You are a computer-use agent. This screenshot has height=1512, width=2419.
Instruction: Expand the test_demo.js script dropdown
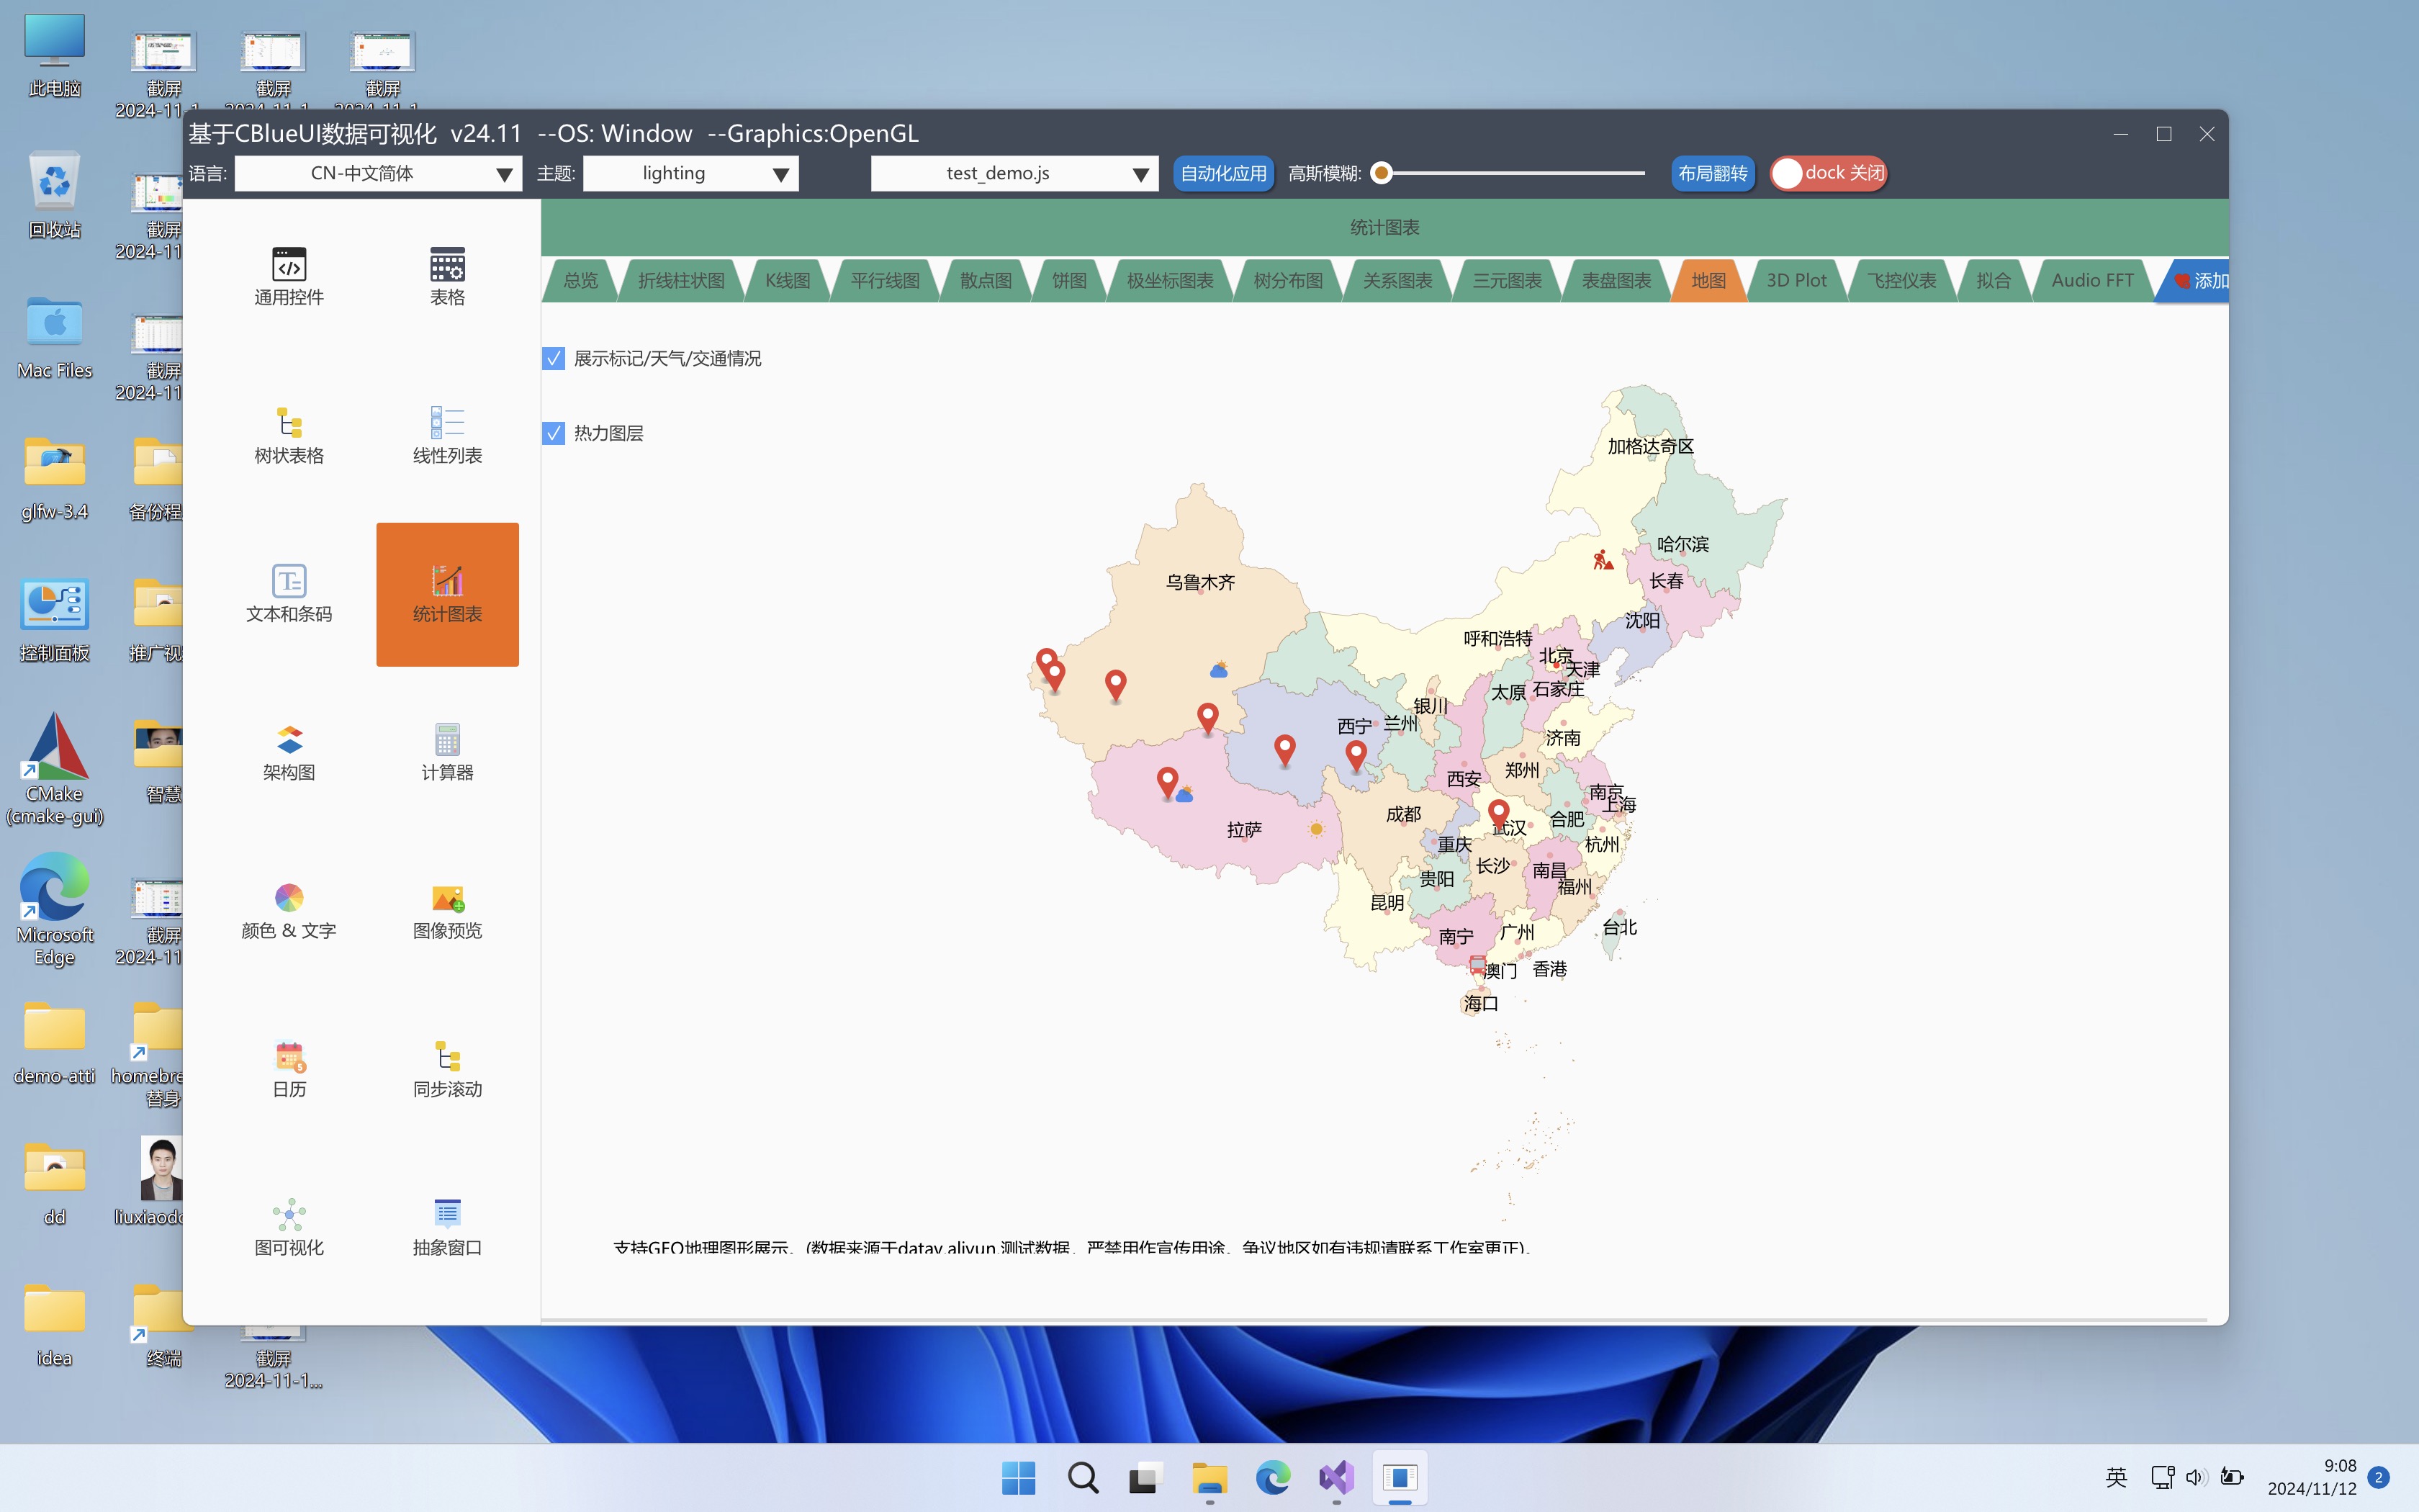(1014, 173)
